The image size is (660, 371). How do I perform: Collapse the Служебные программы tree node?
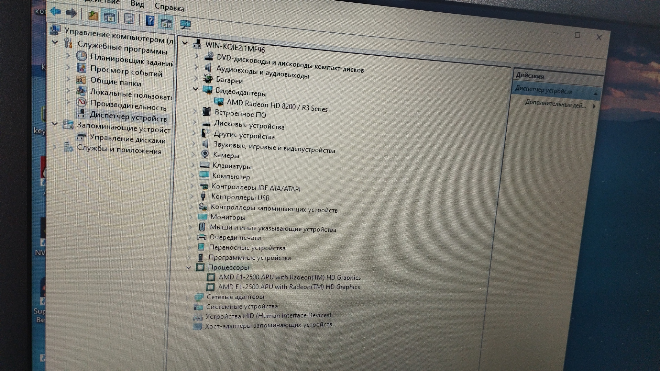(55, 42)
